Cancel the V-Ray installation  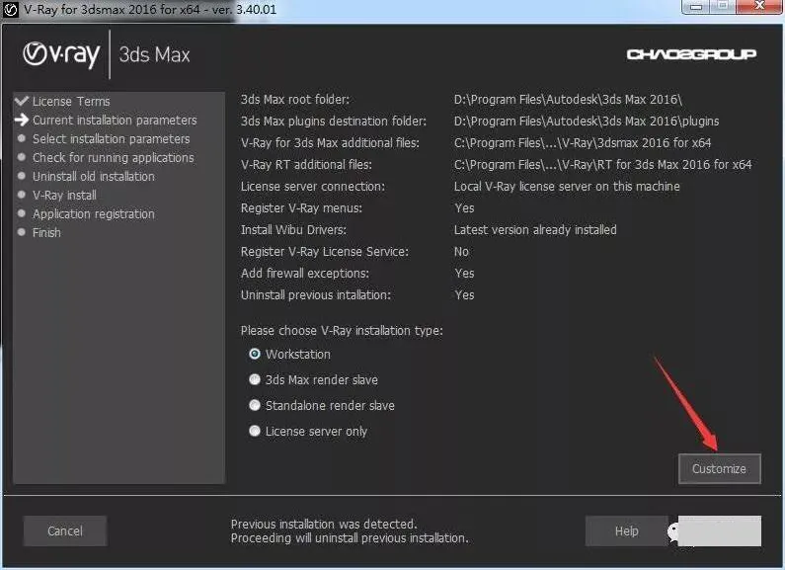point(65,530)
